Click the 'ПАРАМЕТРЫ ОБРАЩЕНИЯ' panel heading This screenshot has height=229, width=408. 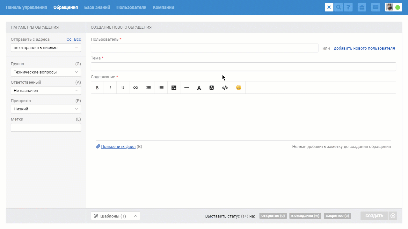(x=35, y=27)
